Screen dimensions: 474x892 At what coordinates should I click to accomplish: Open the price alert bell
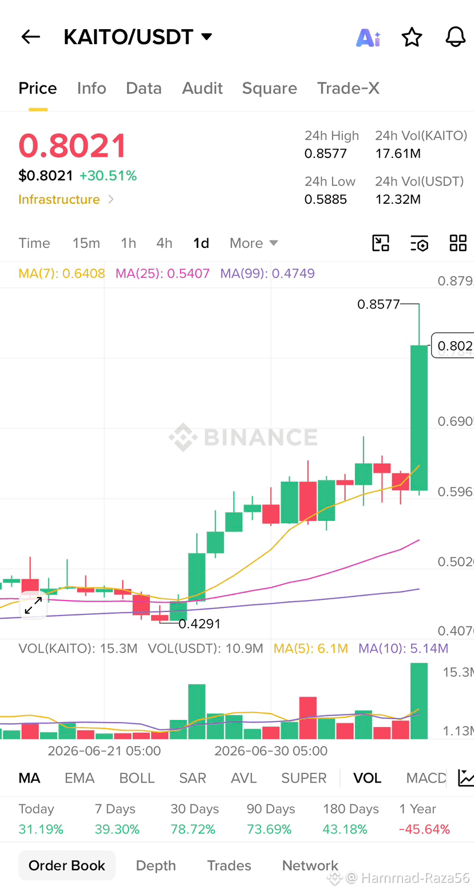(455, 38)
